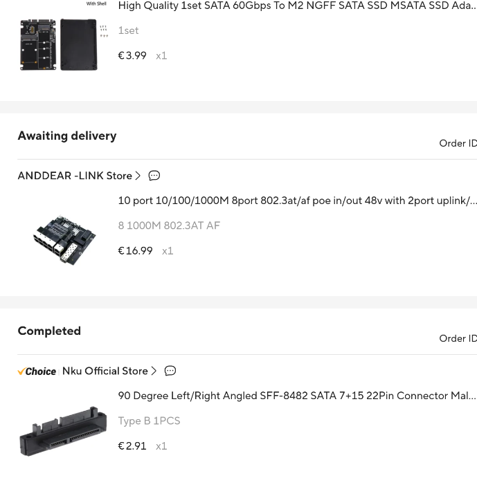Select the Awaiting delivery status heading

(67, 136)
